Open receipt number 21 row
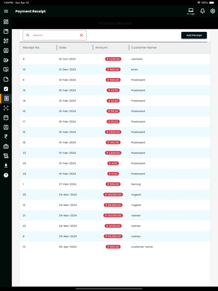The image size is (218, 291). (x=115, y=216)
